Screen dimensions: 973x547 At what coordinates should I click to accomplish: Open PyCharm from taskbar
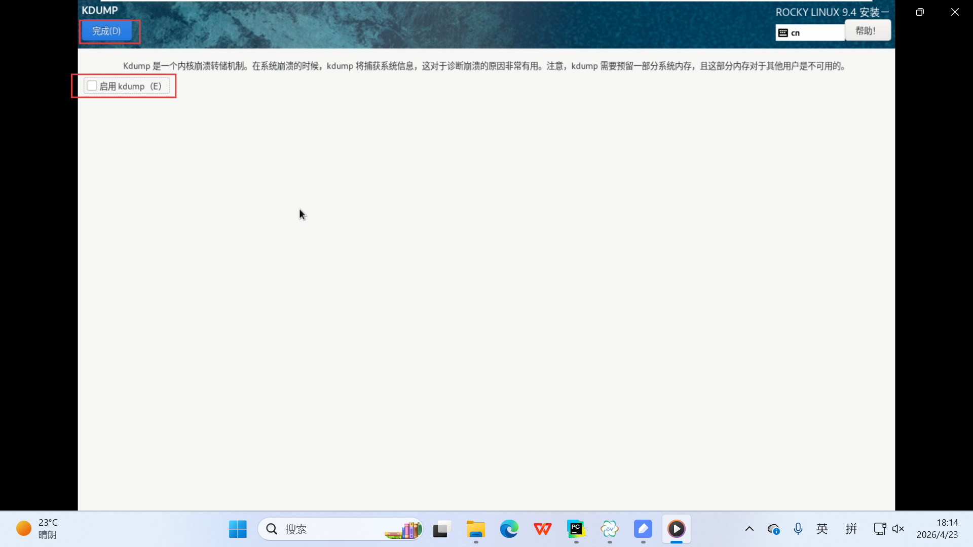576,529
